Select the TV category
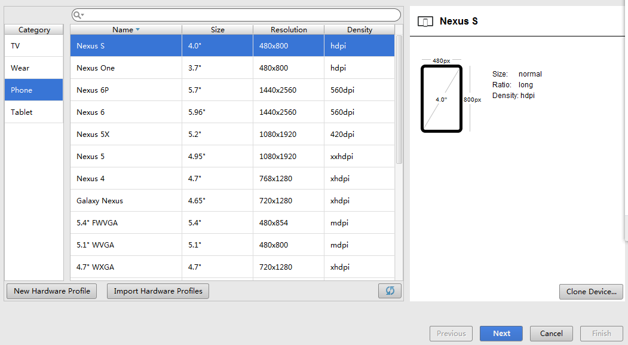 point(34,45)
